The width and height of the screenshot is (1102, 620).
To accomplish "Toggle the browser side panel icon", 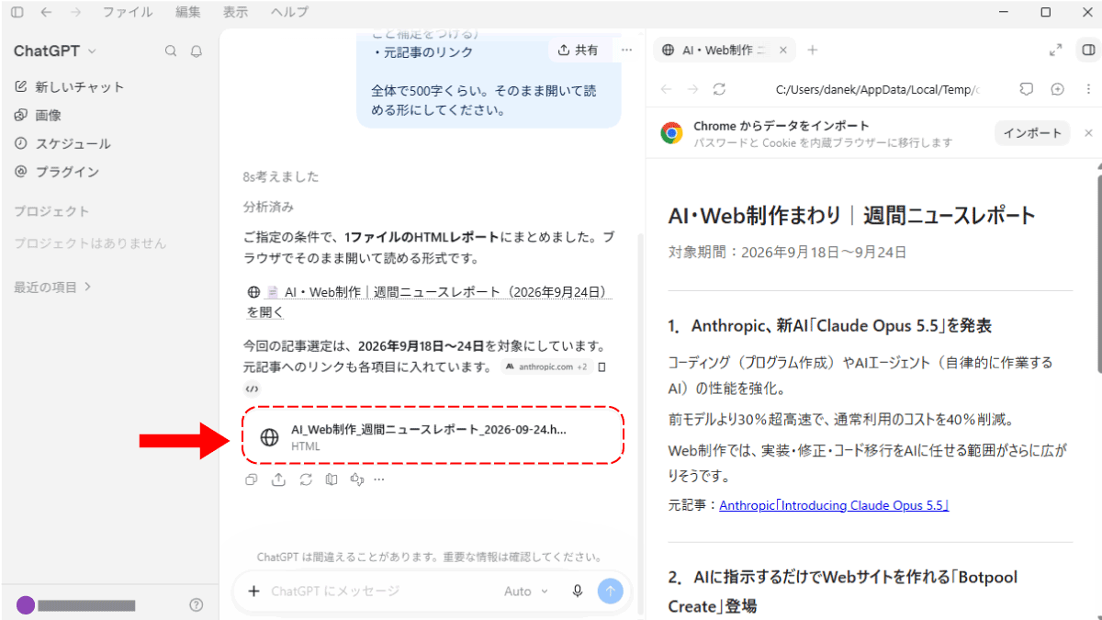I will [1088, 51].
